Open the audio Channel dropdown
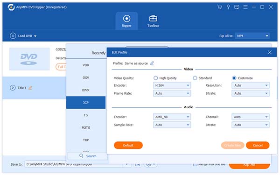Viewport: 280px width, 175px height. (x=250, y=117)
